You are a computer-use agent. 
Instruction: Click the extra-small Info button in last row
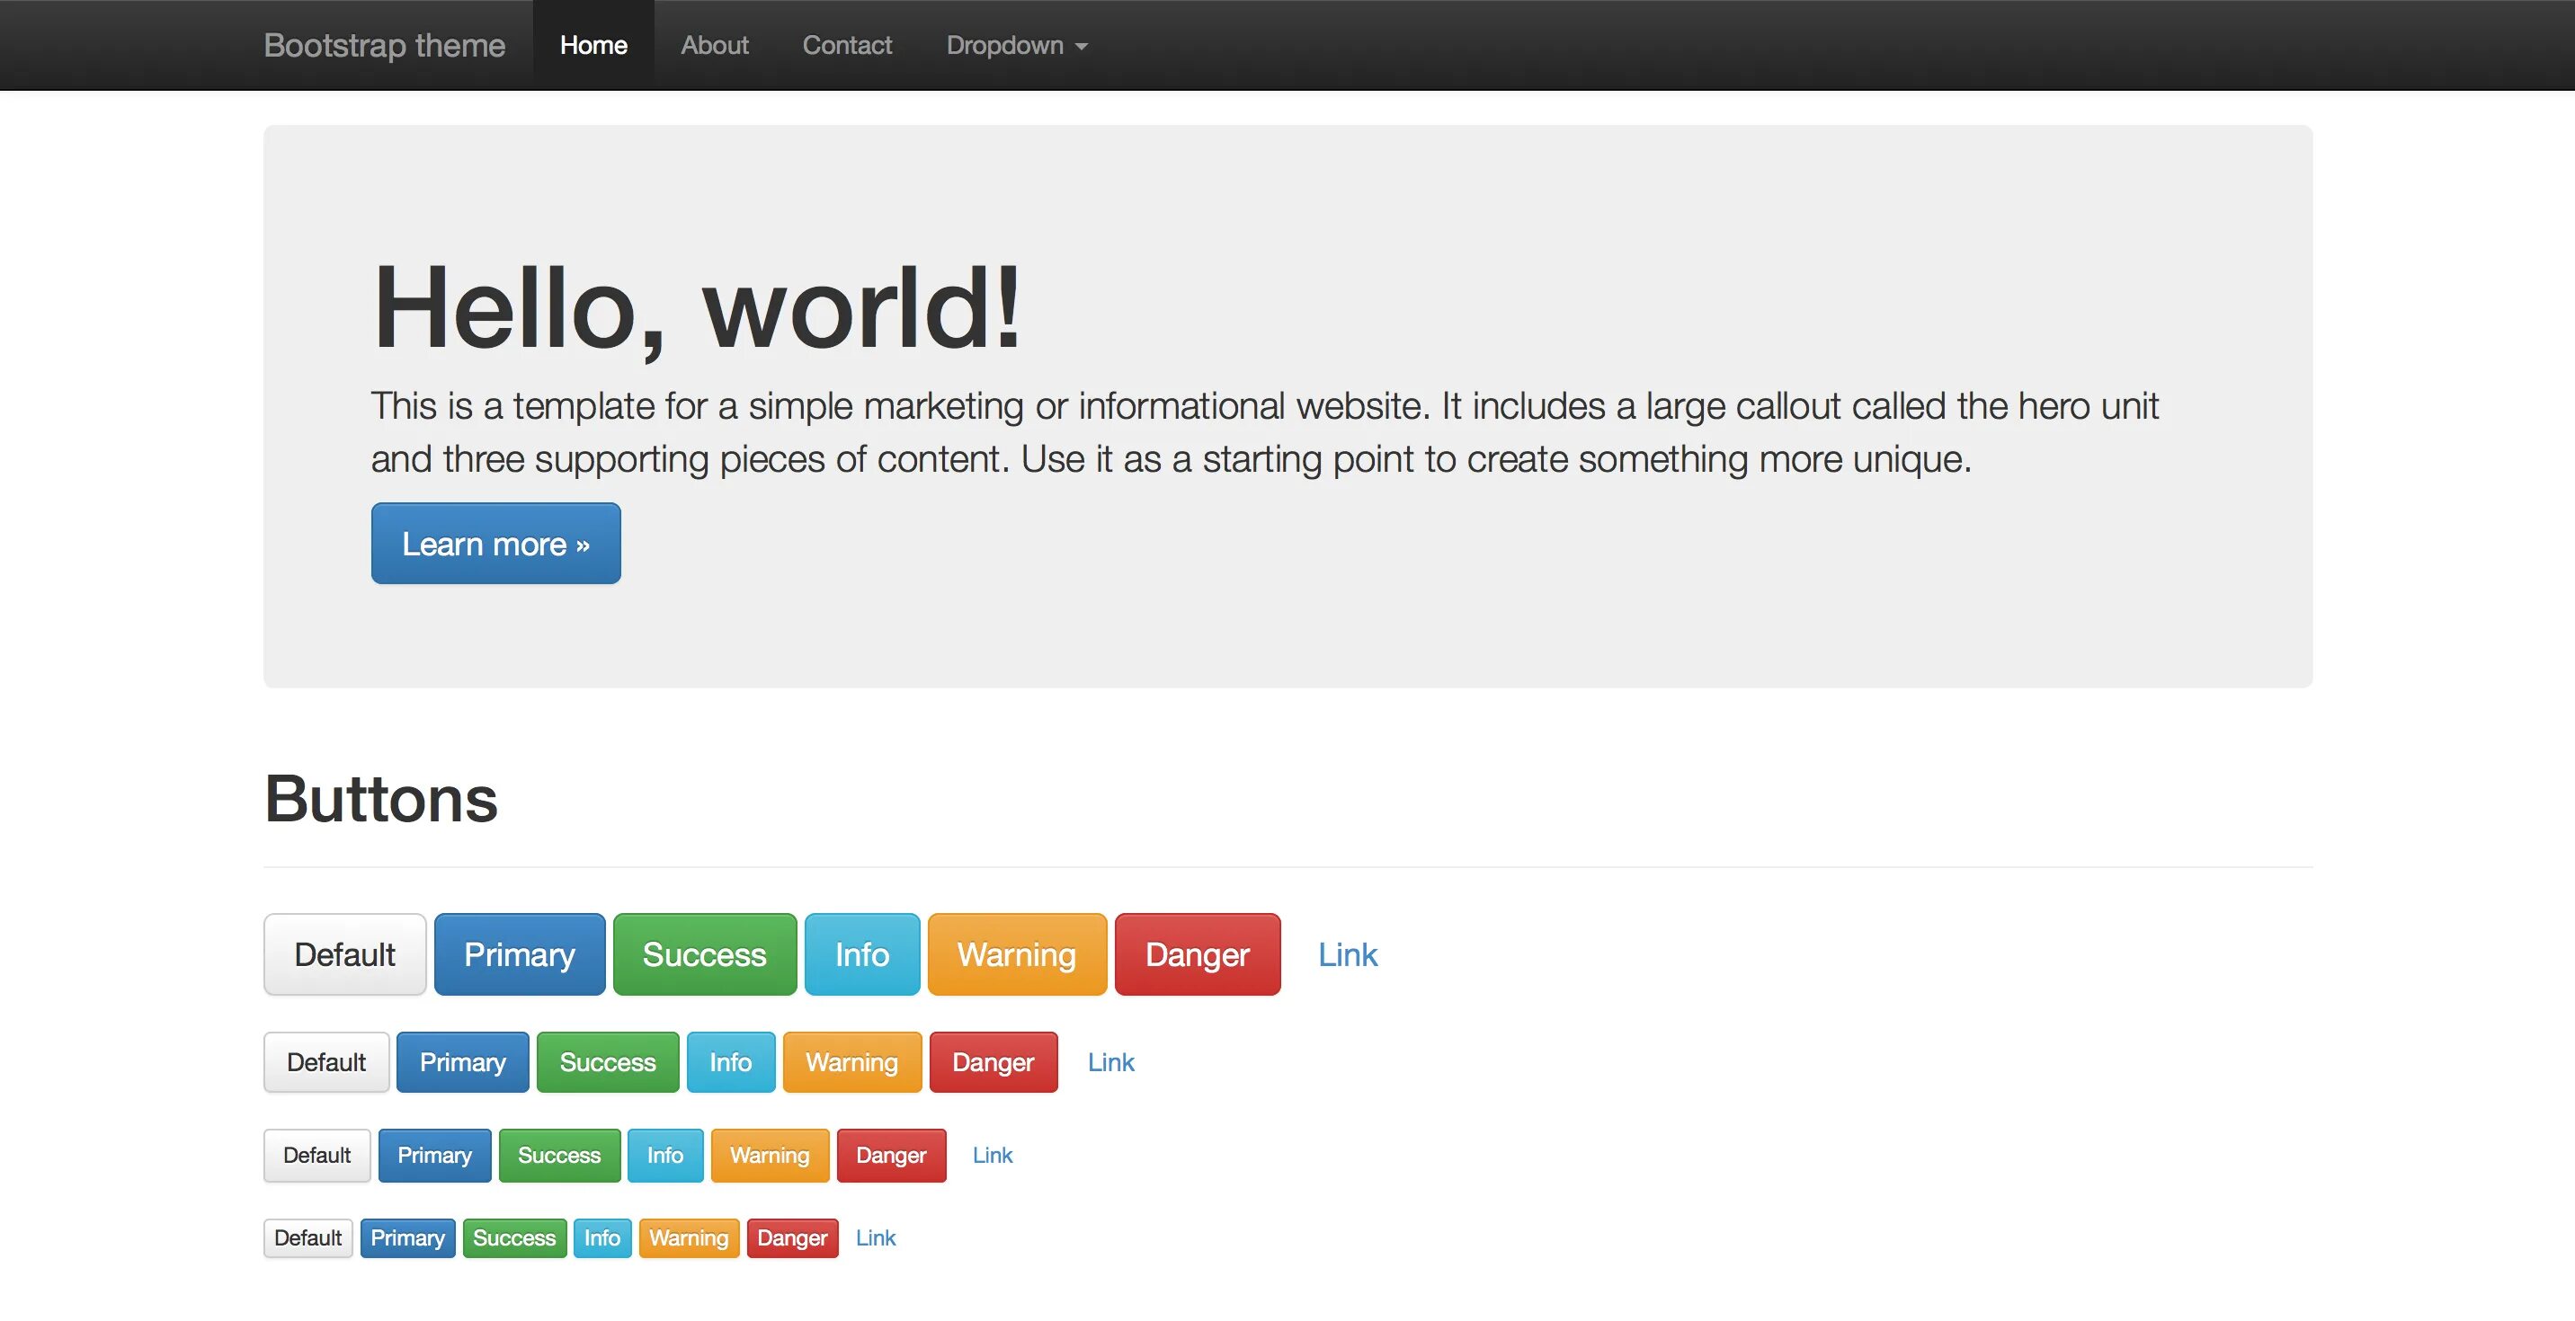click(601, 1238)
